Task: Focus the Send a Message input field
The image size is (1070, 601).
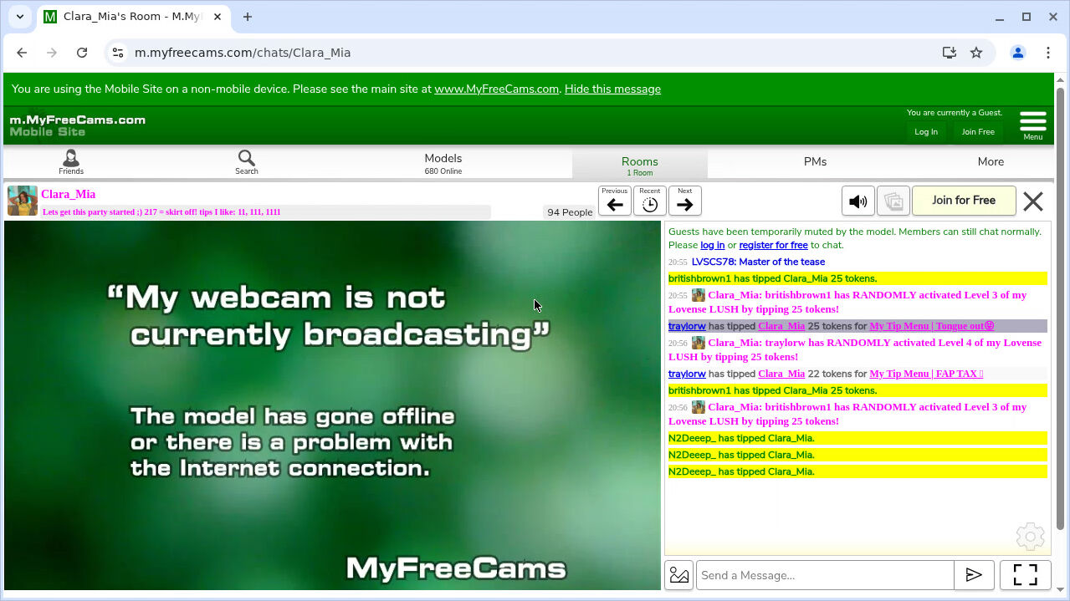Action: click(x=825, y=575)
